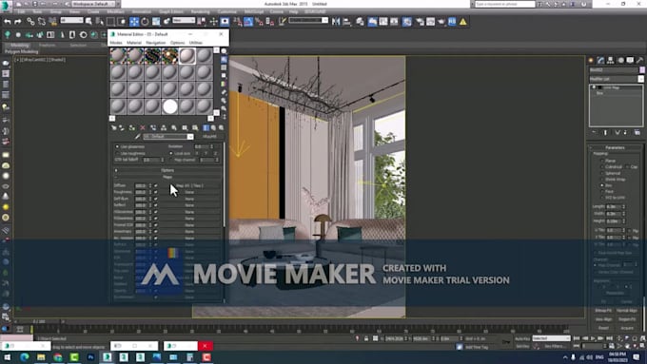
Task: Click the Windows Start button
Action: point(8,357)
